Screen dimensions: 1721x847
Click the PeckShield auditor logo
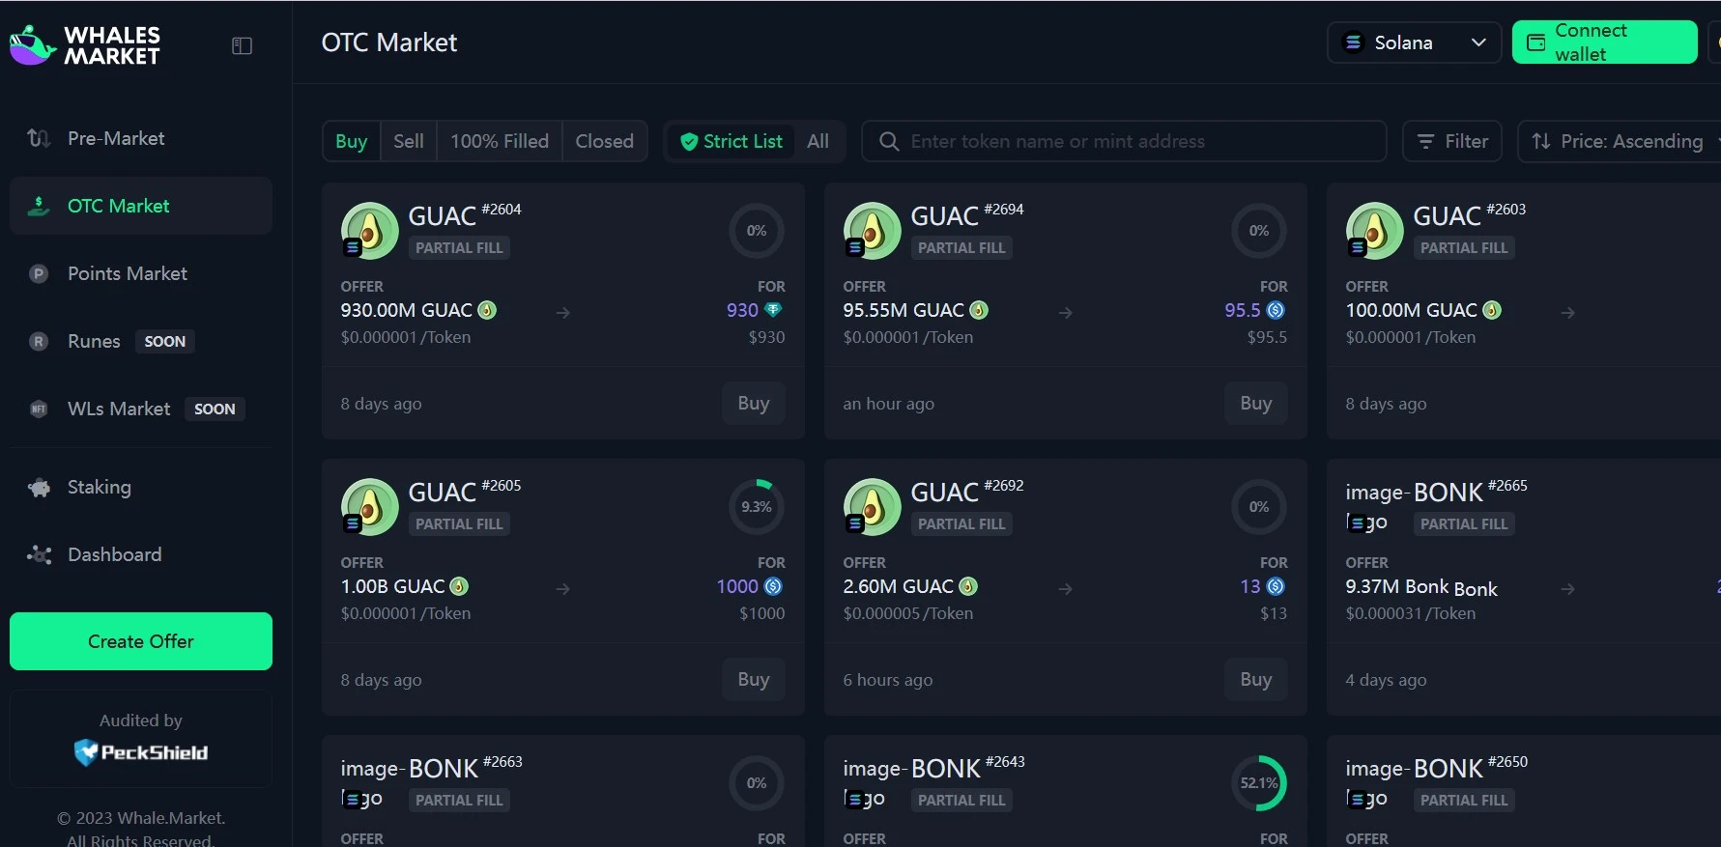(x=141, y=752)
